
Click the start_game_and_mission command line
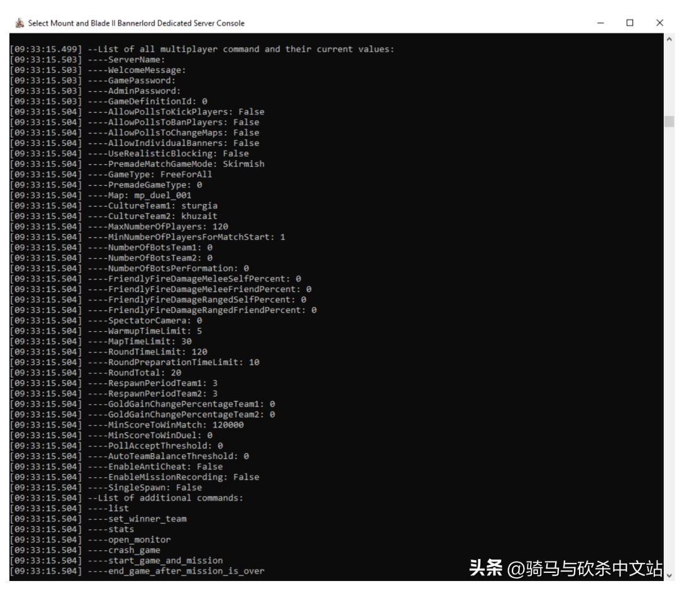click(116, 560)
